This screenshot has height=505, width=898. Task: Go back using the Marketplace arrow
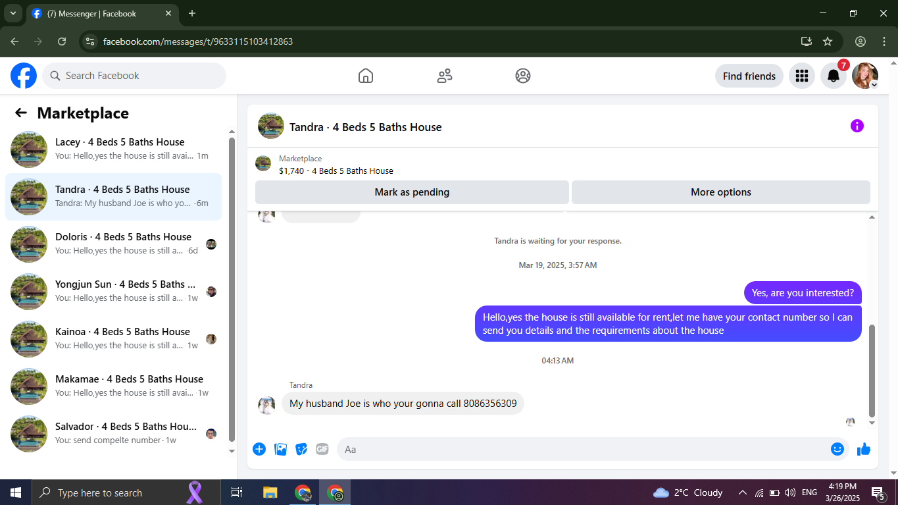[21, 113]
